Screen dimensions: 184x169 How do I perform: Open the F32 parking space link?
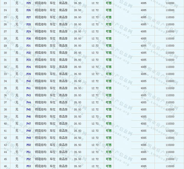pyautogui.click(x=29, y=53)
